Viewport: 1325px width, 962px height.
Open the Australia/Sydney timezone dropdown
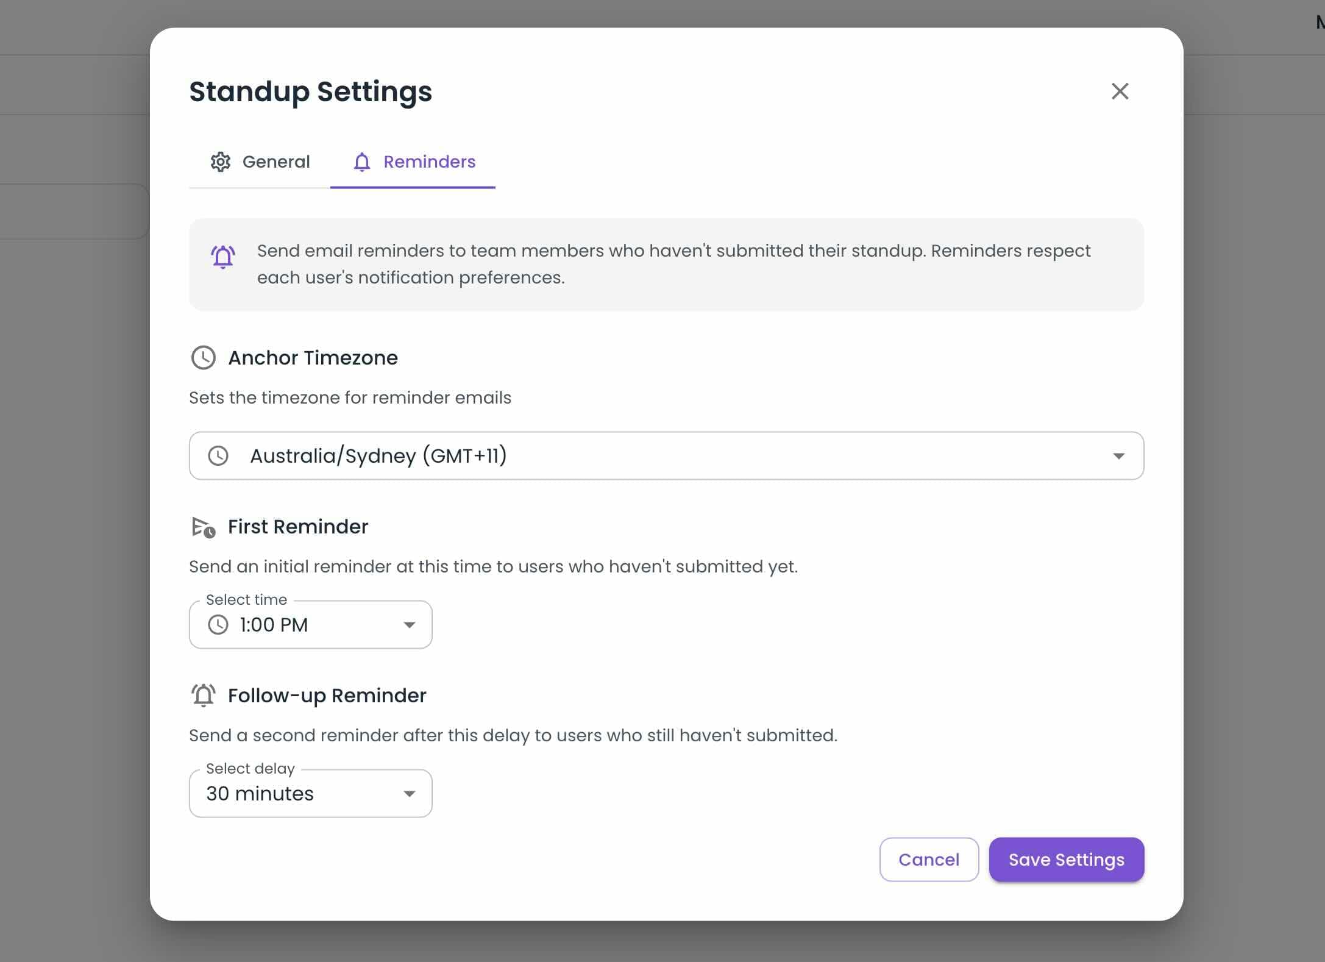[666, 455]
